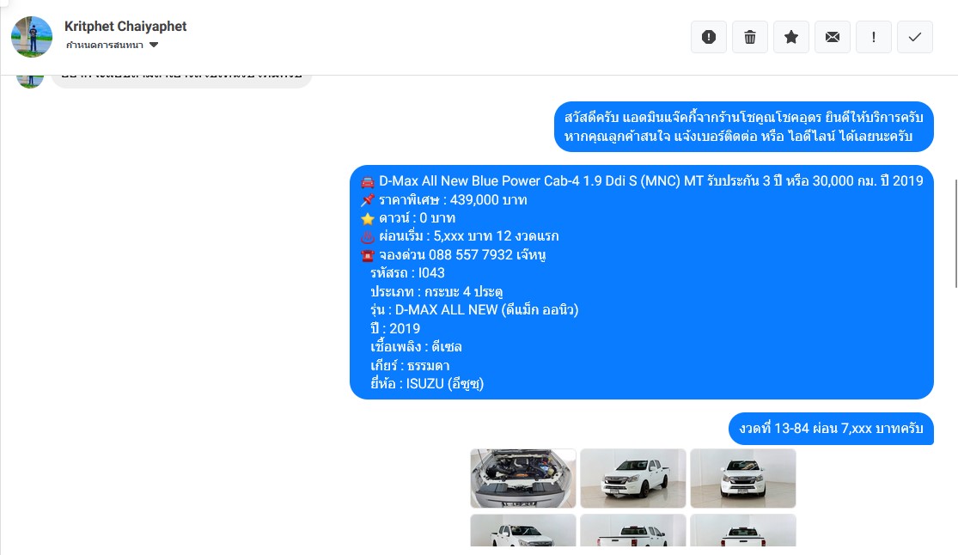Star this conversation with the star icon
The image size is (958, 555).
tap(791, 37)
